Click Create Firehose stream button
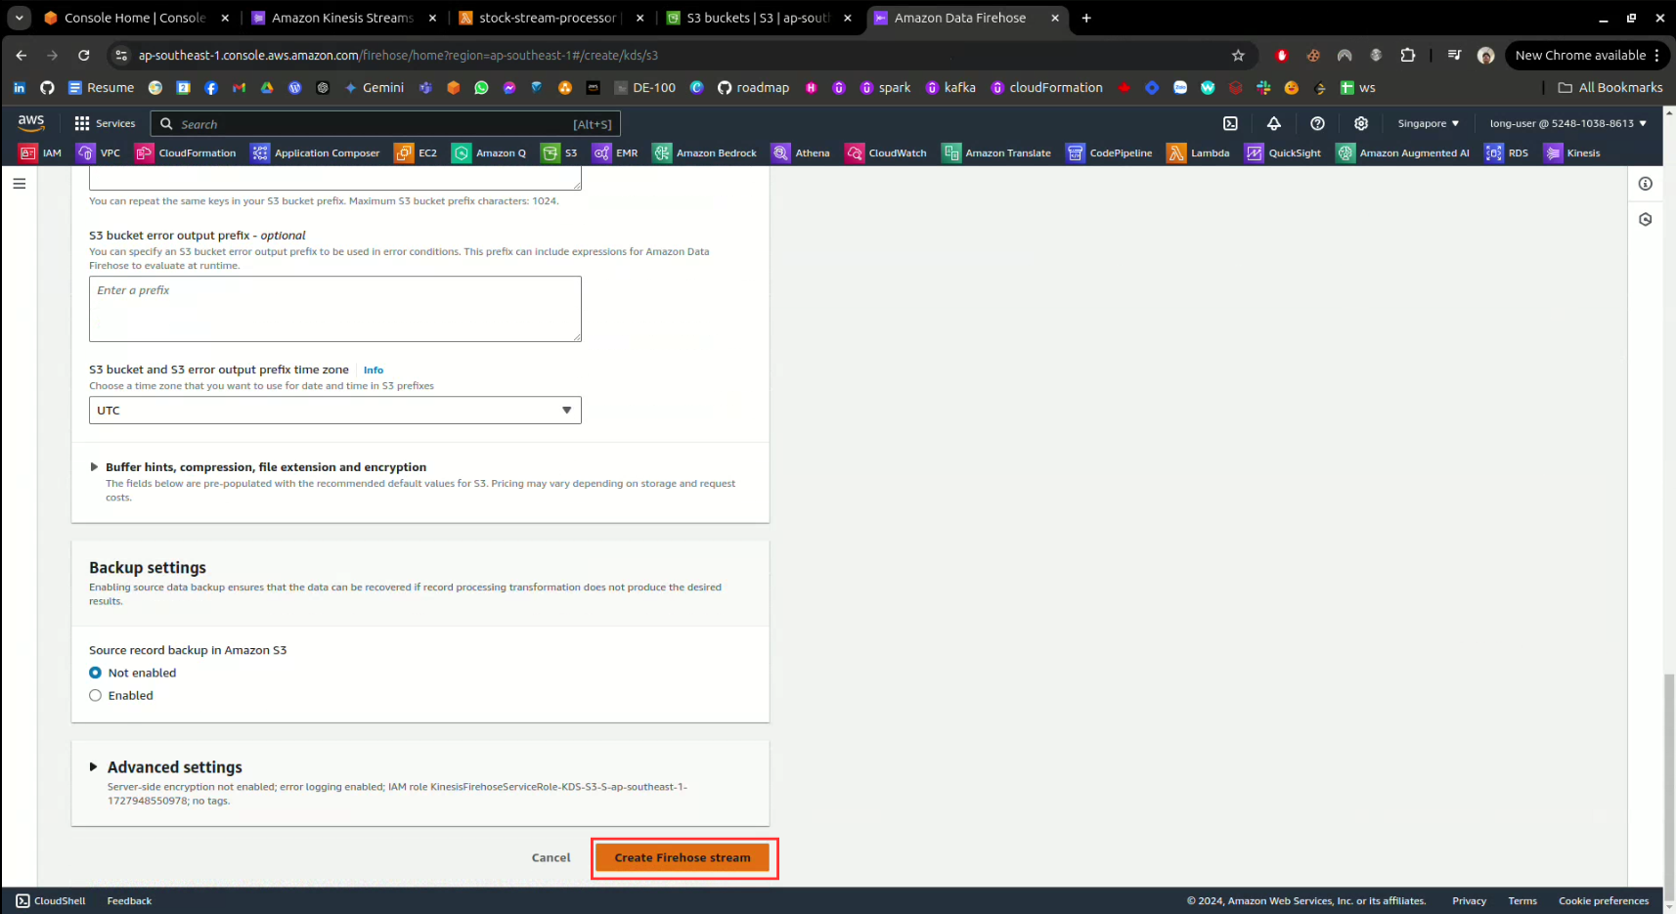The image size is (1676, 914). pos(683,858)
